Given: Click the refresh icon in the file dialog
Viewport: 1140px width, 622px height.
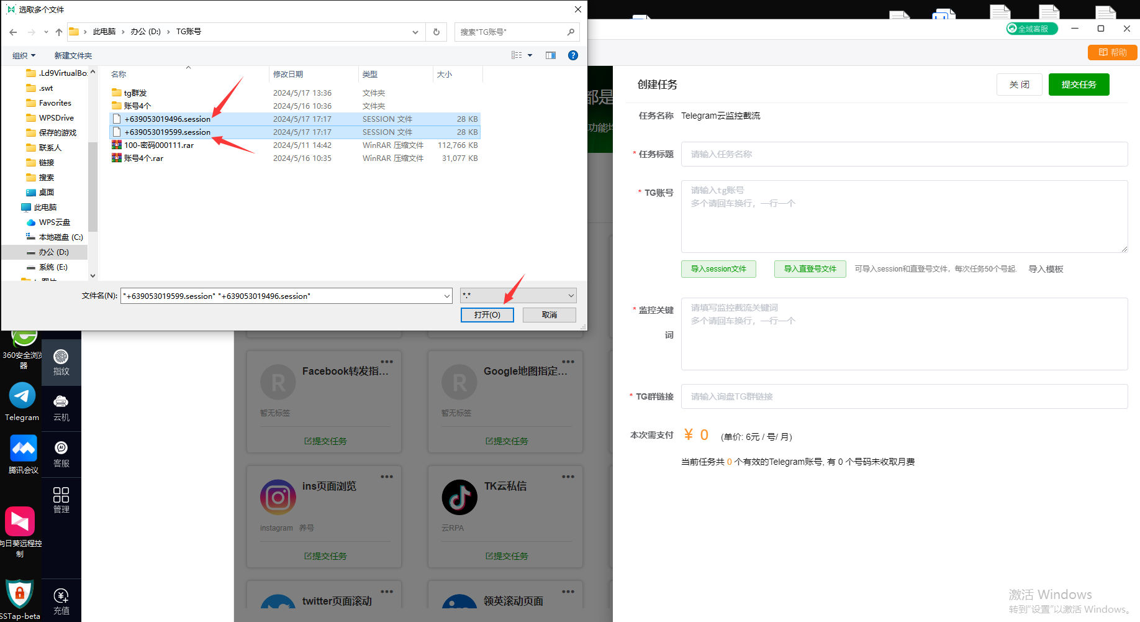Looking at the screenshot, I should point(436,32).
